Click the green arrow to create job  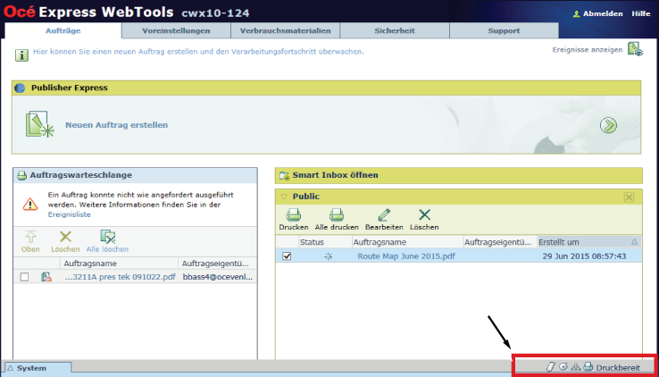(608, 125)
